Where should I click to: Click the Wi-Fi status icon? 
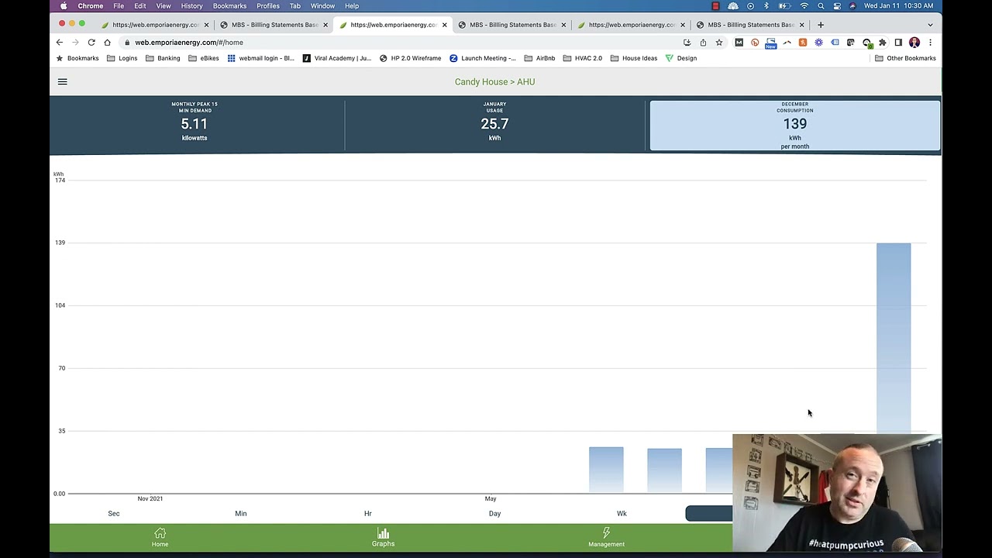click(804, 6)
